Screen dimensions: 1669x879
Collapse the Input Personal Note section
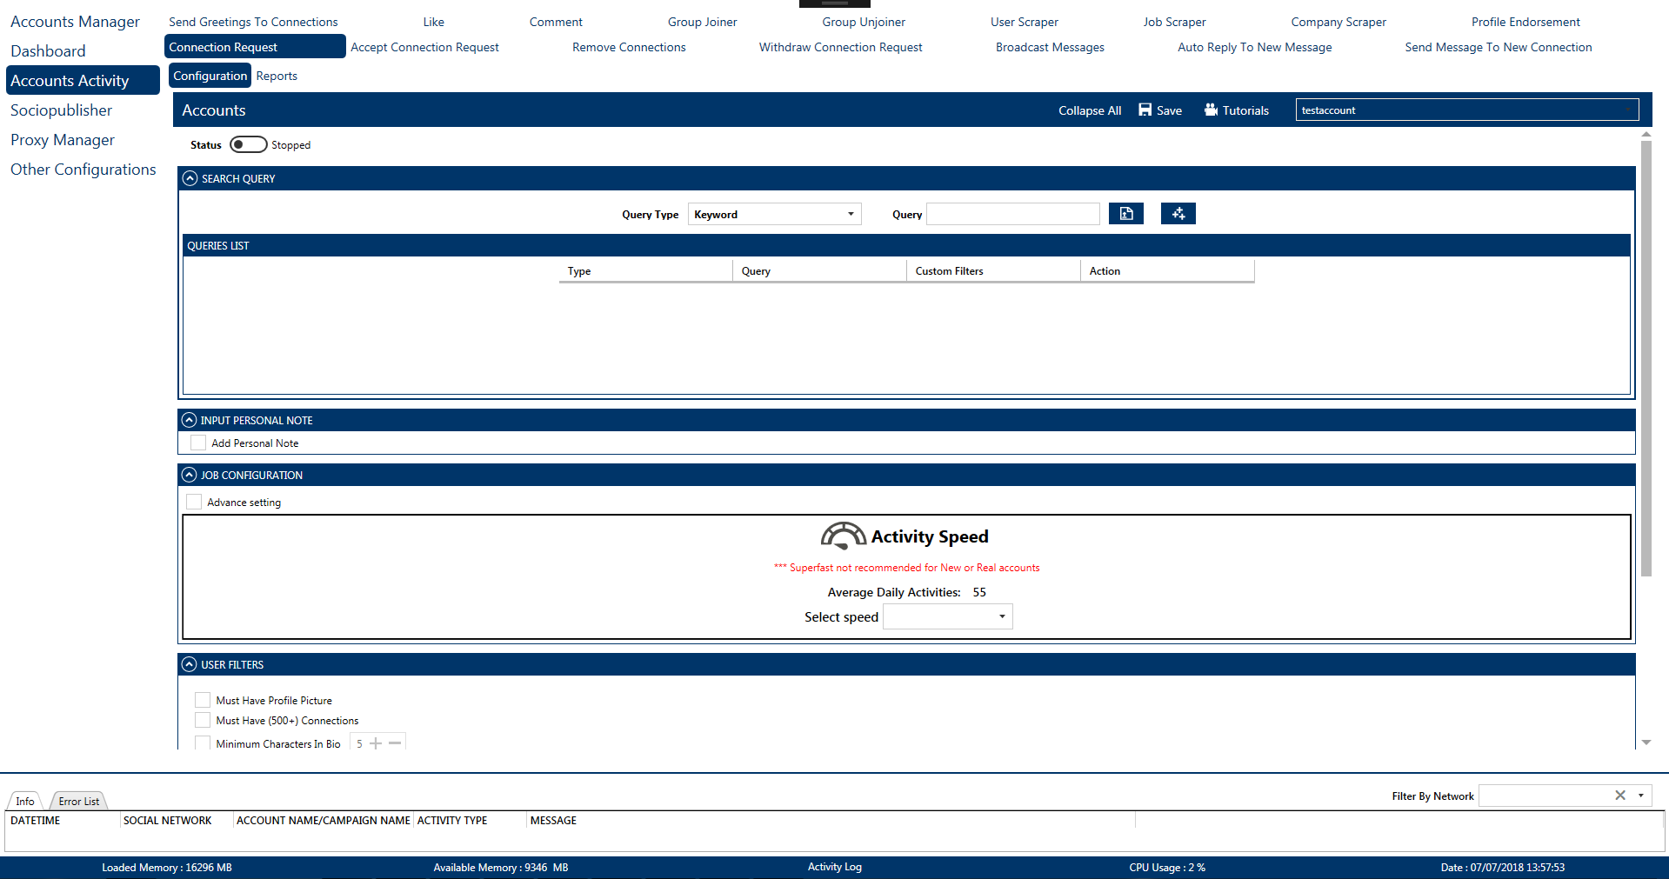tap(189, 420)
